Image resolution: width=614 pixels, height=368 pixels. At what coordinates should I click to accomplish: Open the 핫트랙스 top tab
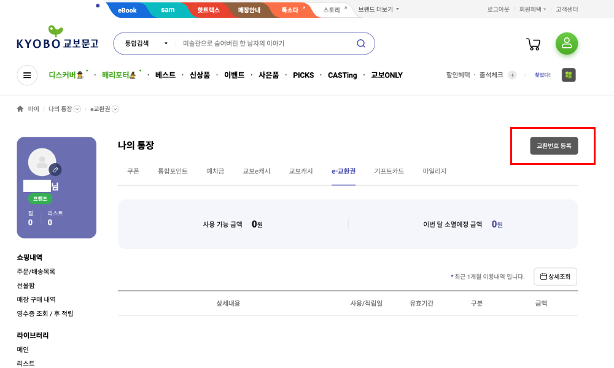tap(208, 10)
